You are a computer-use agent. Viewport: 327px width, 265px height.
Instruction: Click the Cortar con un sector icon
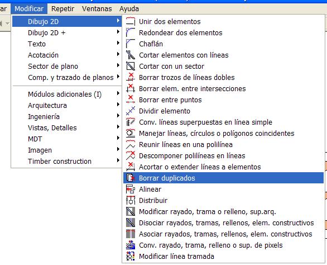coord(131,66)
